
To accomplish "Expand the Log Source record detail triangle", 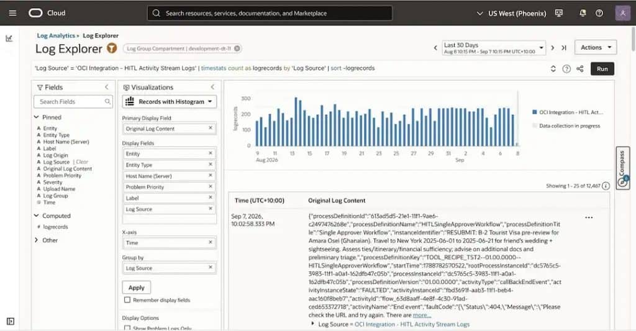I will tap(312, 324).
